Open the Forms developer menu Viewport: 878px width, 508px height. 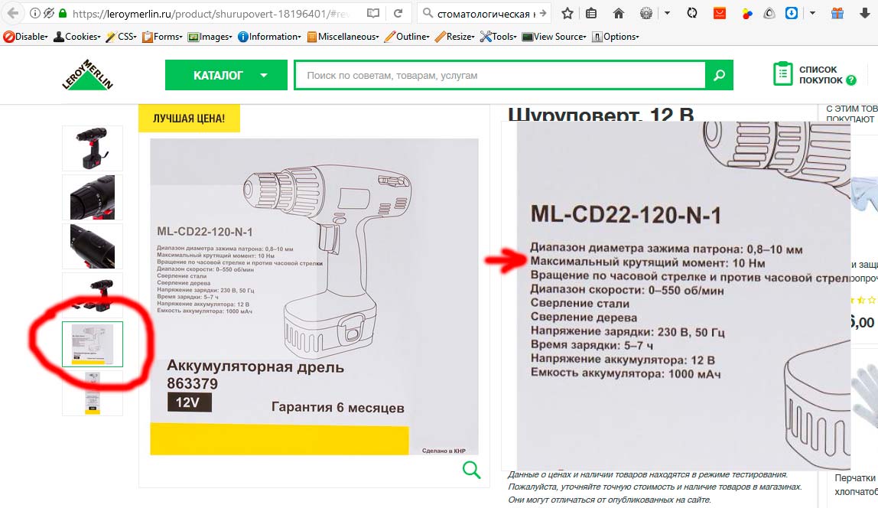coord(162,37)
